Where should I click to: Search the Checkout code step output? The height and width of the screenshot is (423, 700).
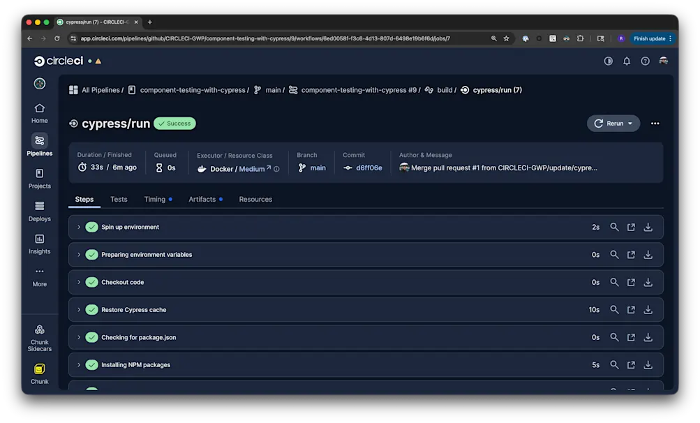[x=614, y=282]
